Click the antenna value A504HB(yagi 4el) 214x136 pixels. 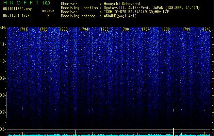[x=120, y=16]
